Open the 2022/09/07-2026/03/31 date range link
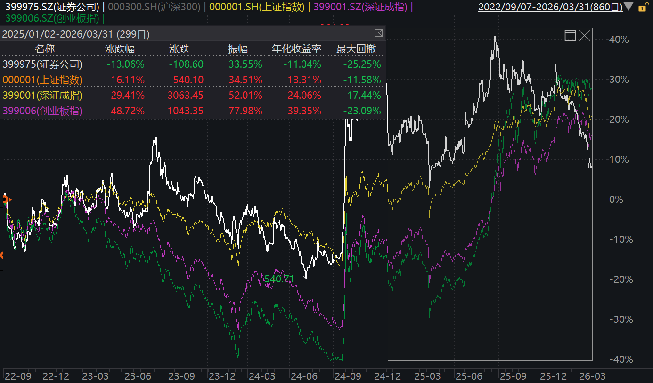Image resolution: width=653 pixels, height=383 pixels. coord(550,7)
